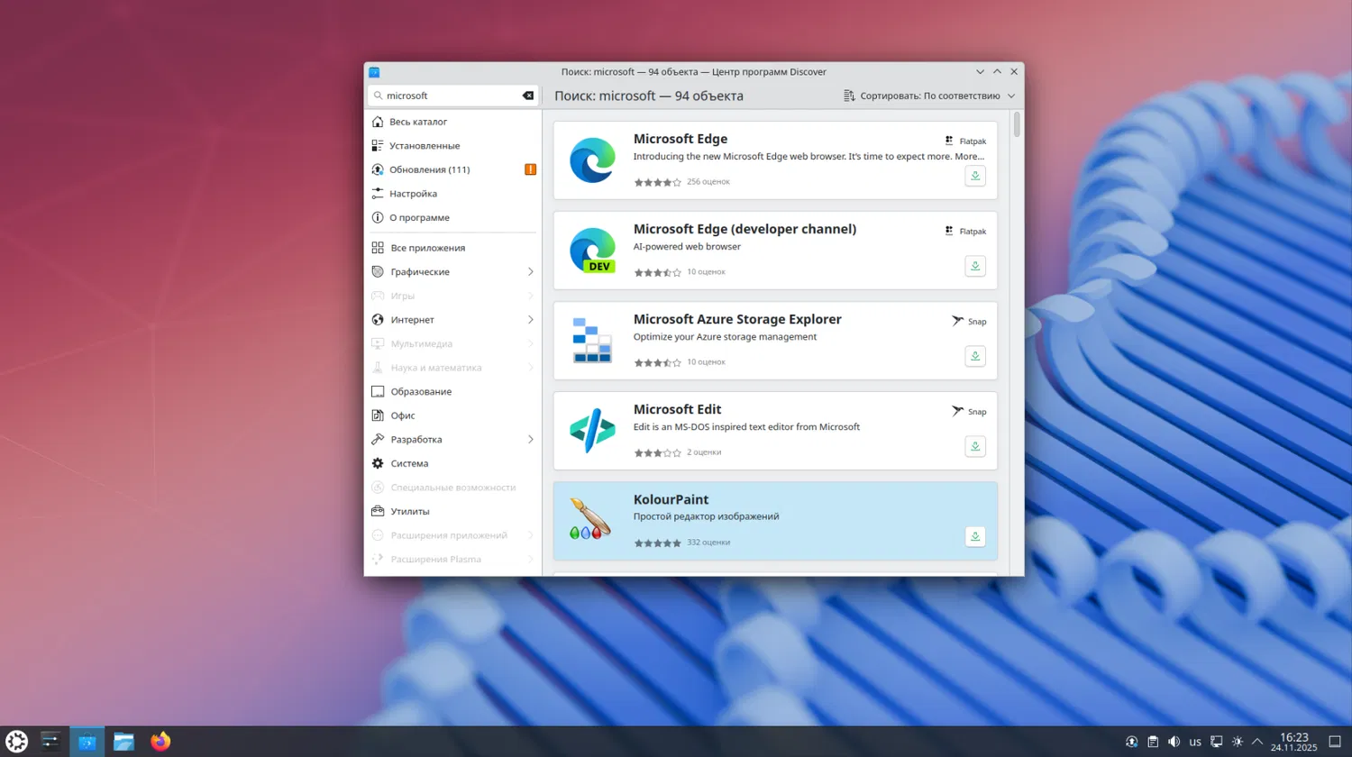Click the us keyboard layout indicator
Viewport: 1352px width, 757px height.
click(1195, 742)
